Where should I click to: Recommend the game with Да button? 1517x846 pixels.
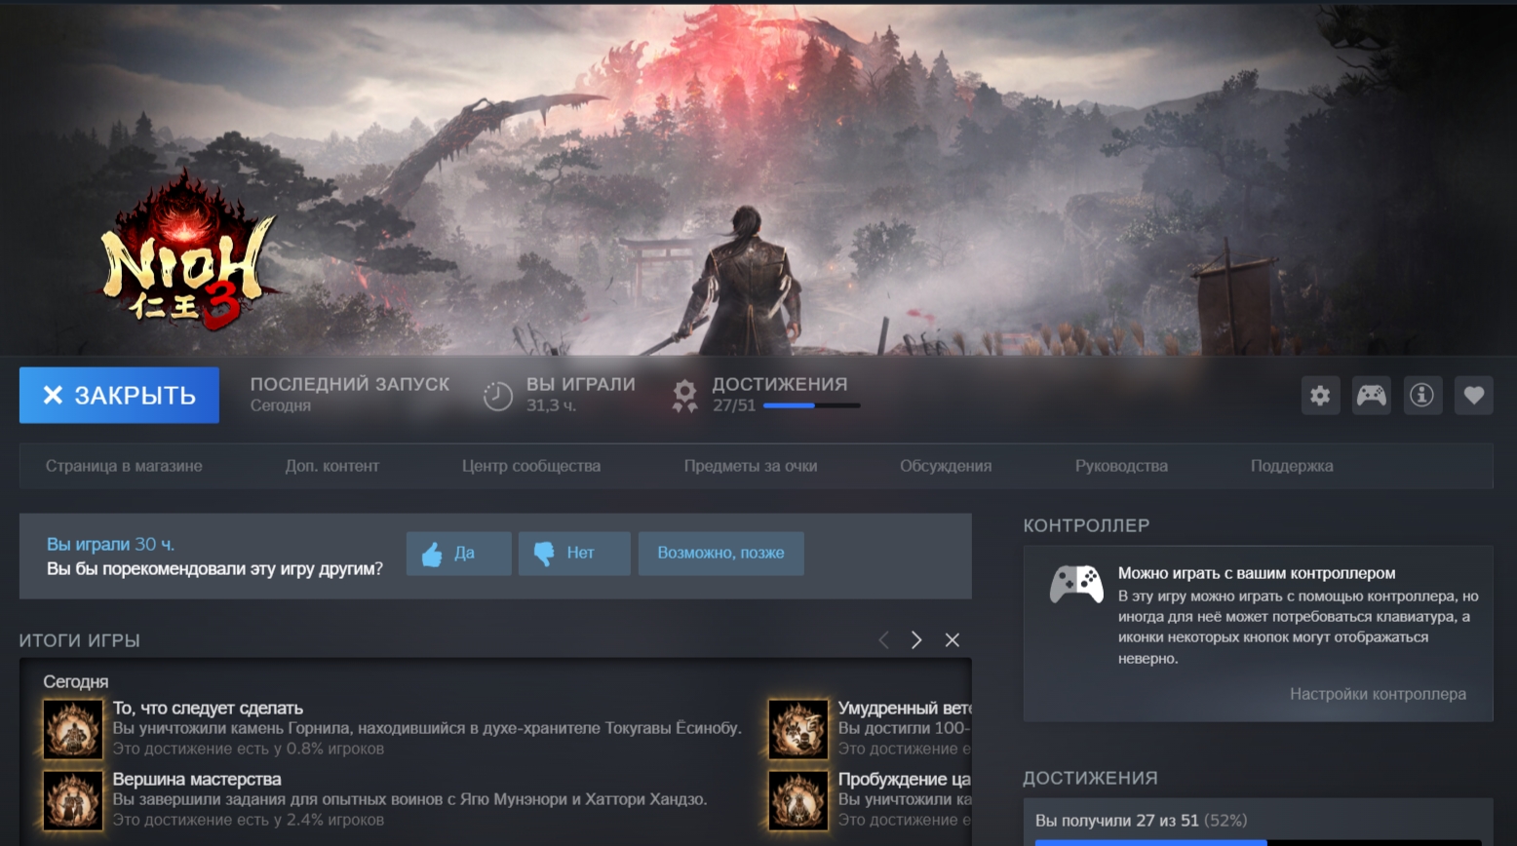click(459, 554)
